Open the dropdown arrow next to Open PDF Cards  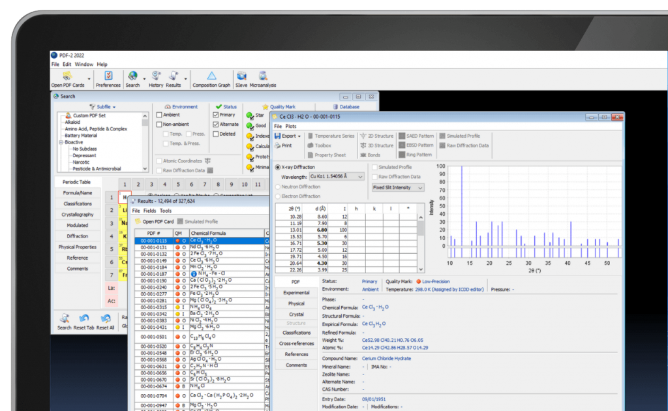coord(89,79)
